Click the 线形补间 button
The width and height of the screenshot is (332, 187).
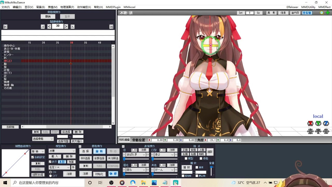(x=38, y=175)
